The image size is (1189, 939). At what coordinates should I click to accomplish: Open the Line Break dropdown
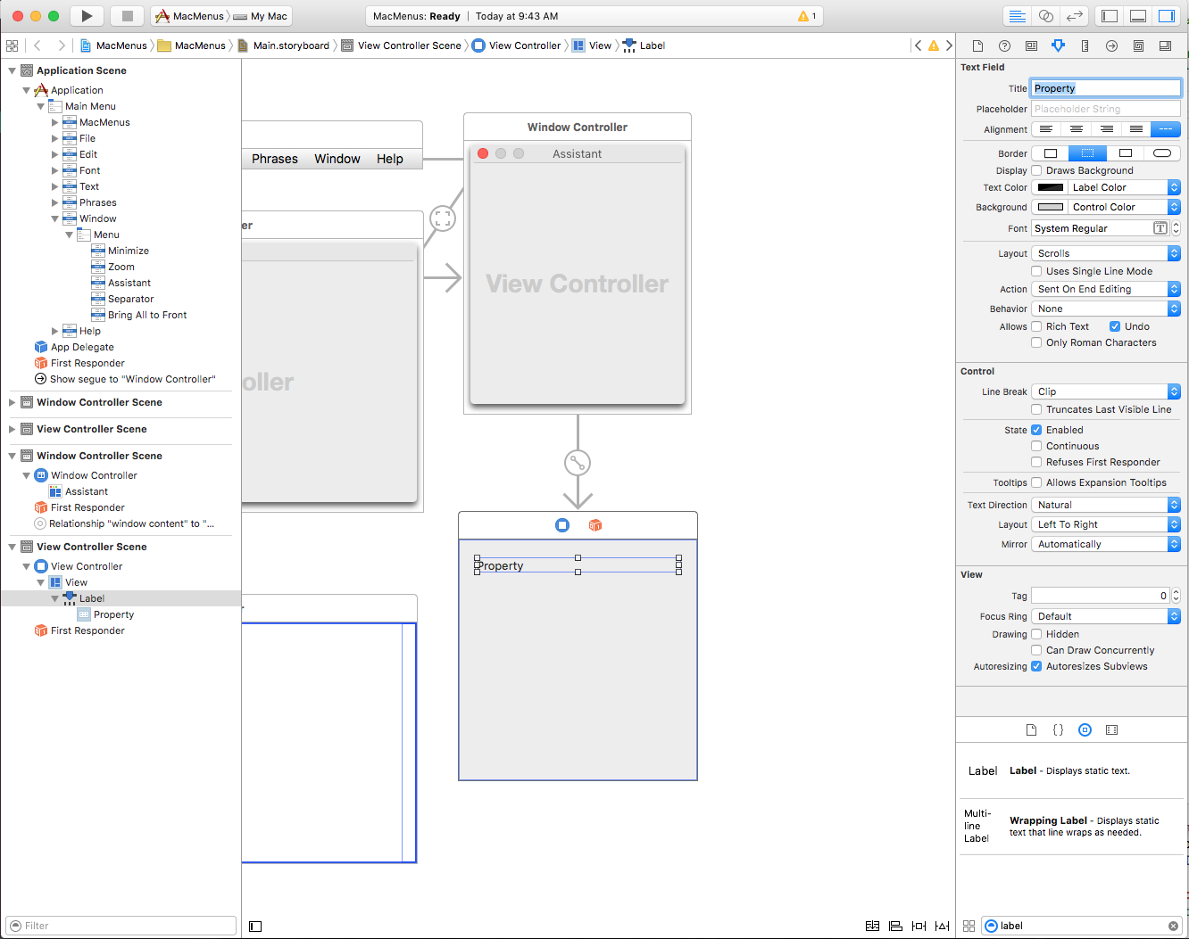[x=1105, y=391]
